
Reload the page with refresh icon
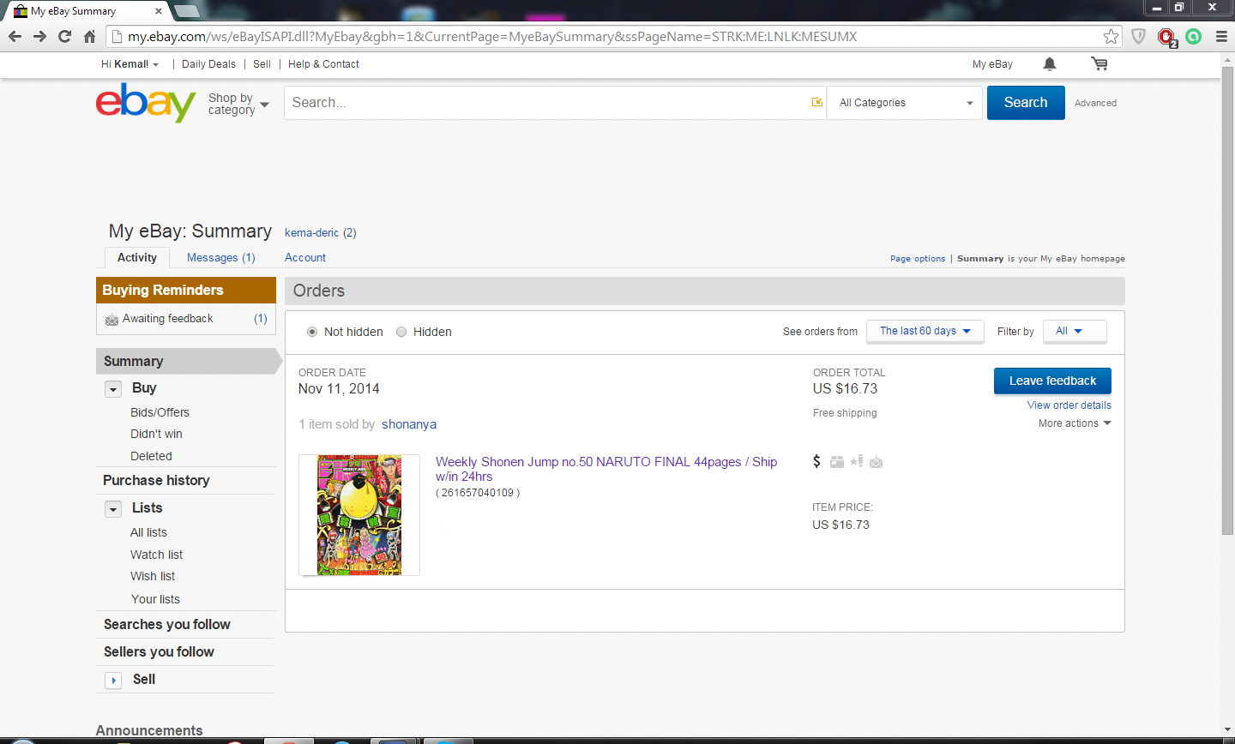click(64, 36)
